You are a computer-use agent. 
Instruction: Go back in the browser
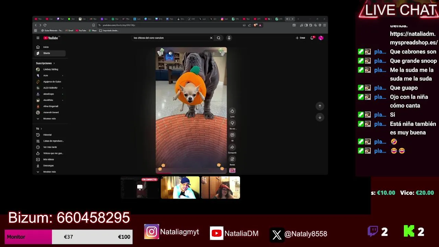point(36,25)
